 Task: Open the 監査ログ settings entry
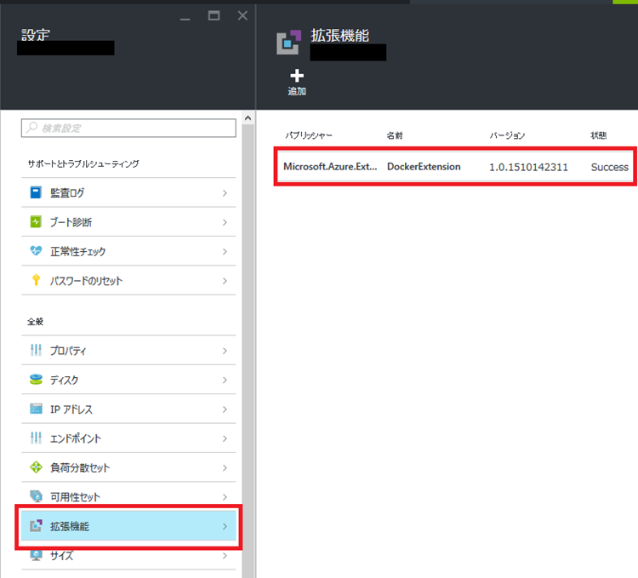click(128, 192)
